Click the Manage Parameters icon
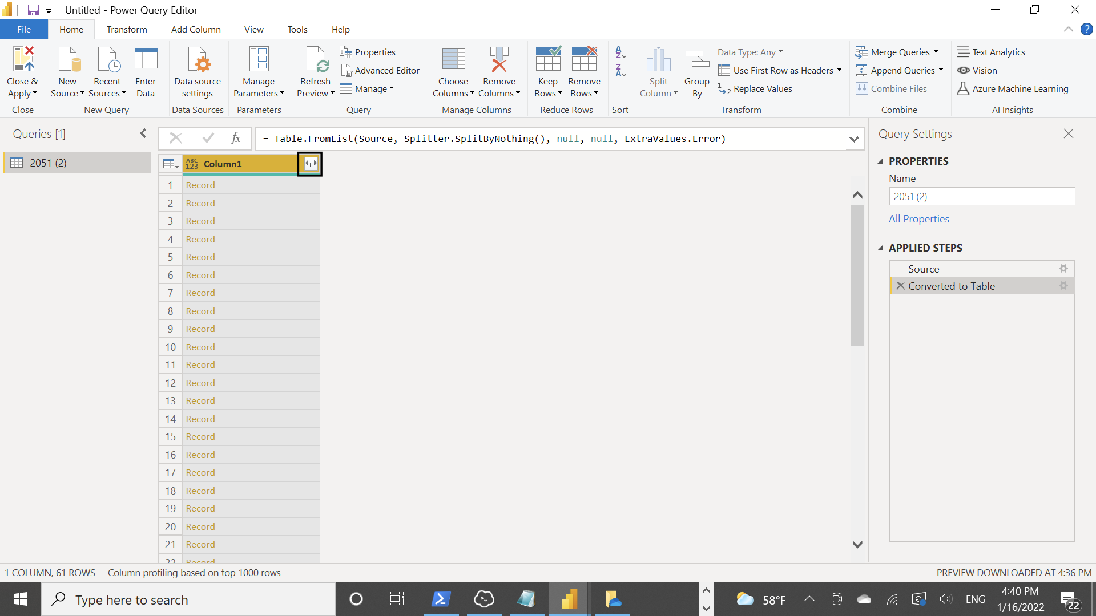The image size is (1096, 616). click(x=259, y=59)
